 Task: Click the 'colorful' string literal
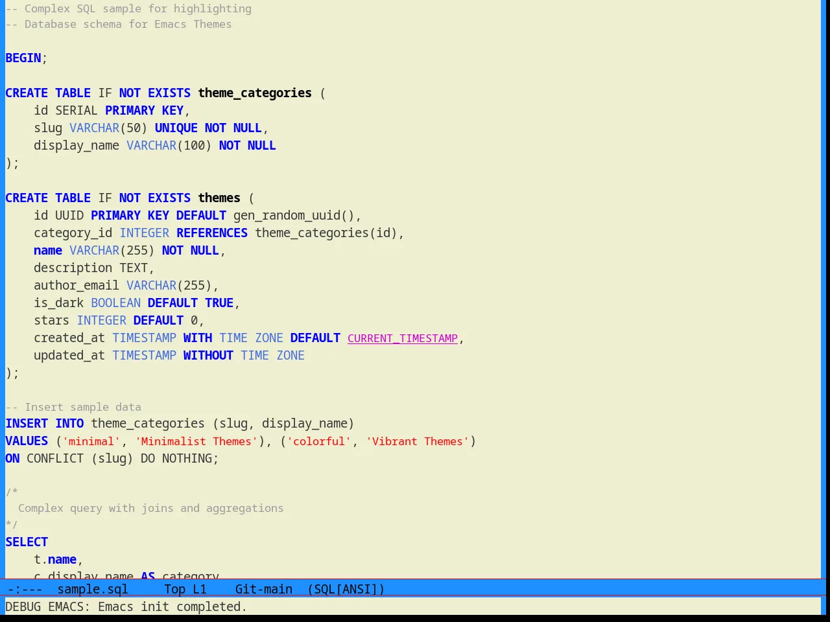pos(320,441)
